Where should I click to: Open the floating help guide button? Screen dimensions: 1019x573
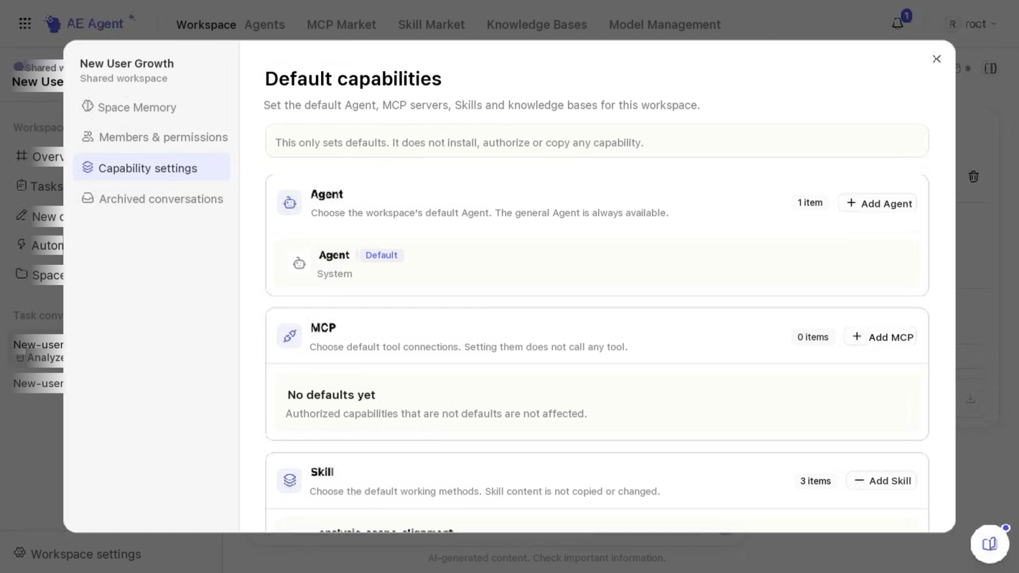tap(989, 544)
